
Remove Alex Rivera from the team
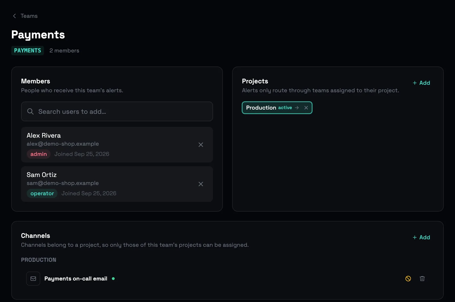[201, 145]
